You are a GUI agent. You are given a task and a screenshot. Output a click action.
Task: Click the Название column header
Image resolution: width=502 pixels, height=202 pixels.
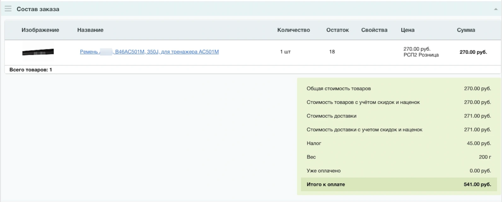click(x=90, y=30)
